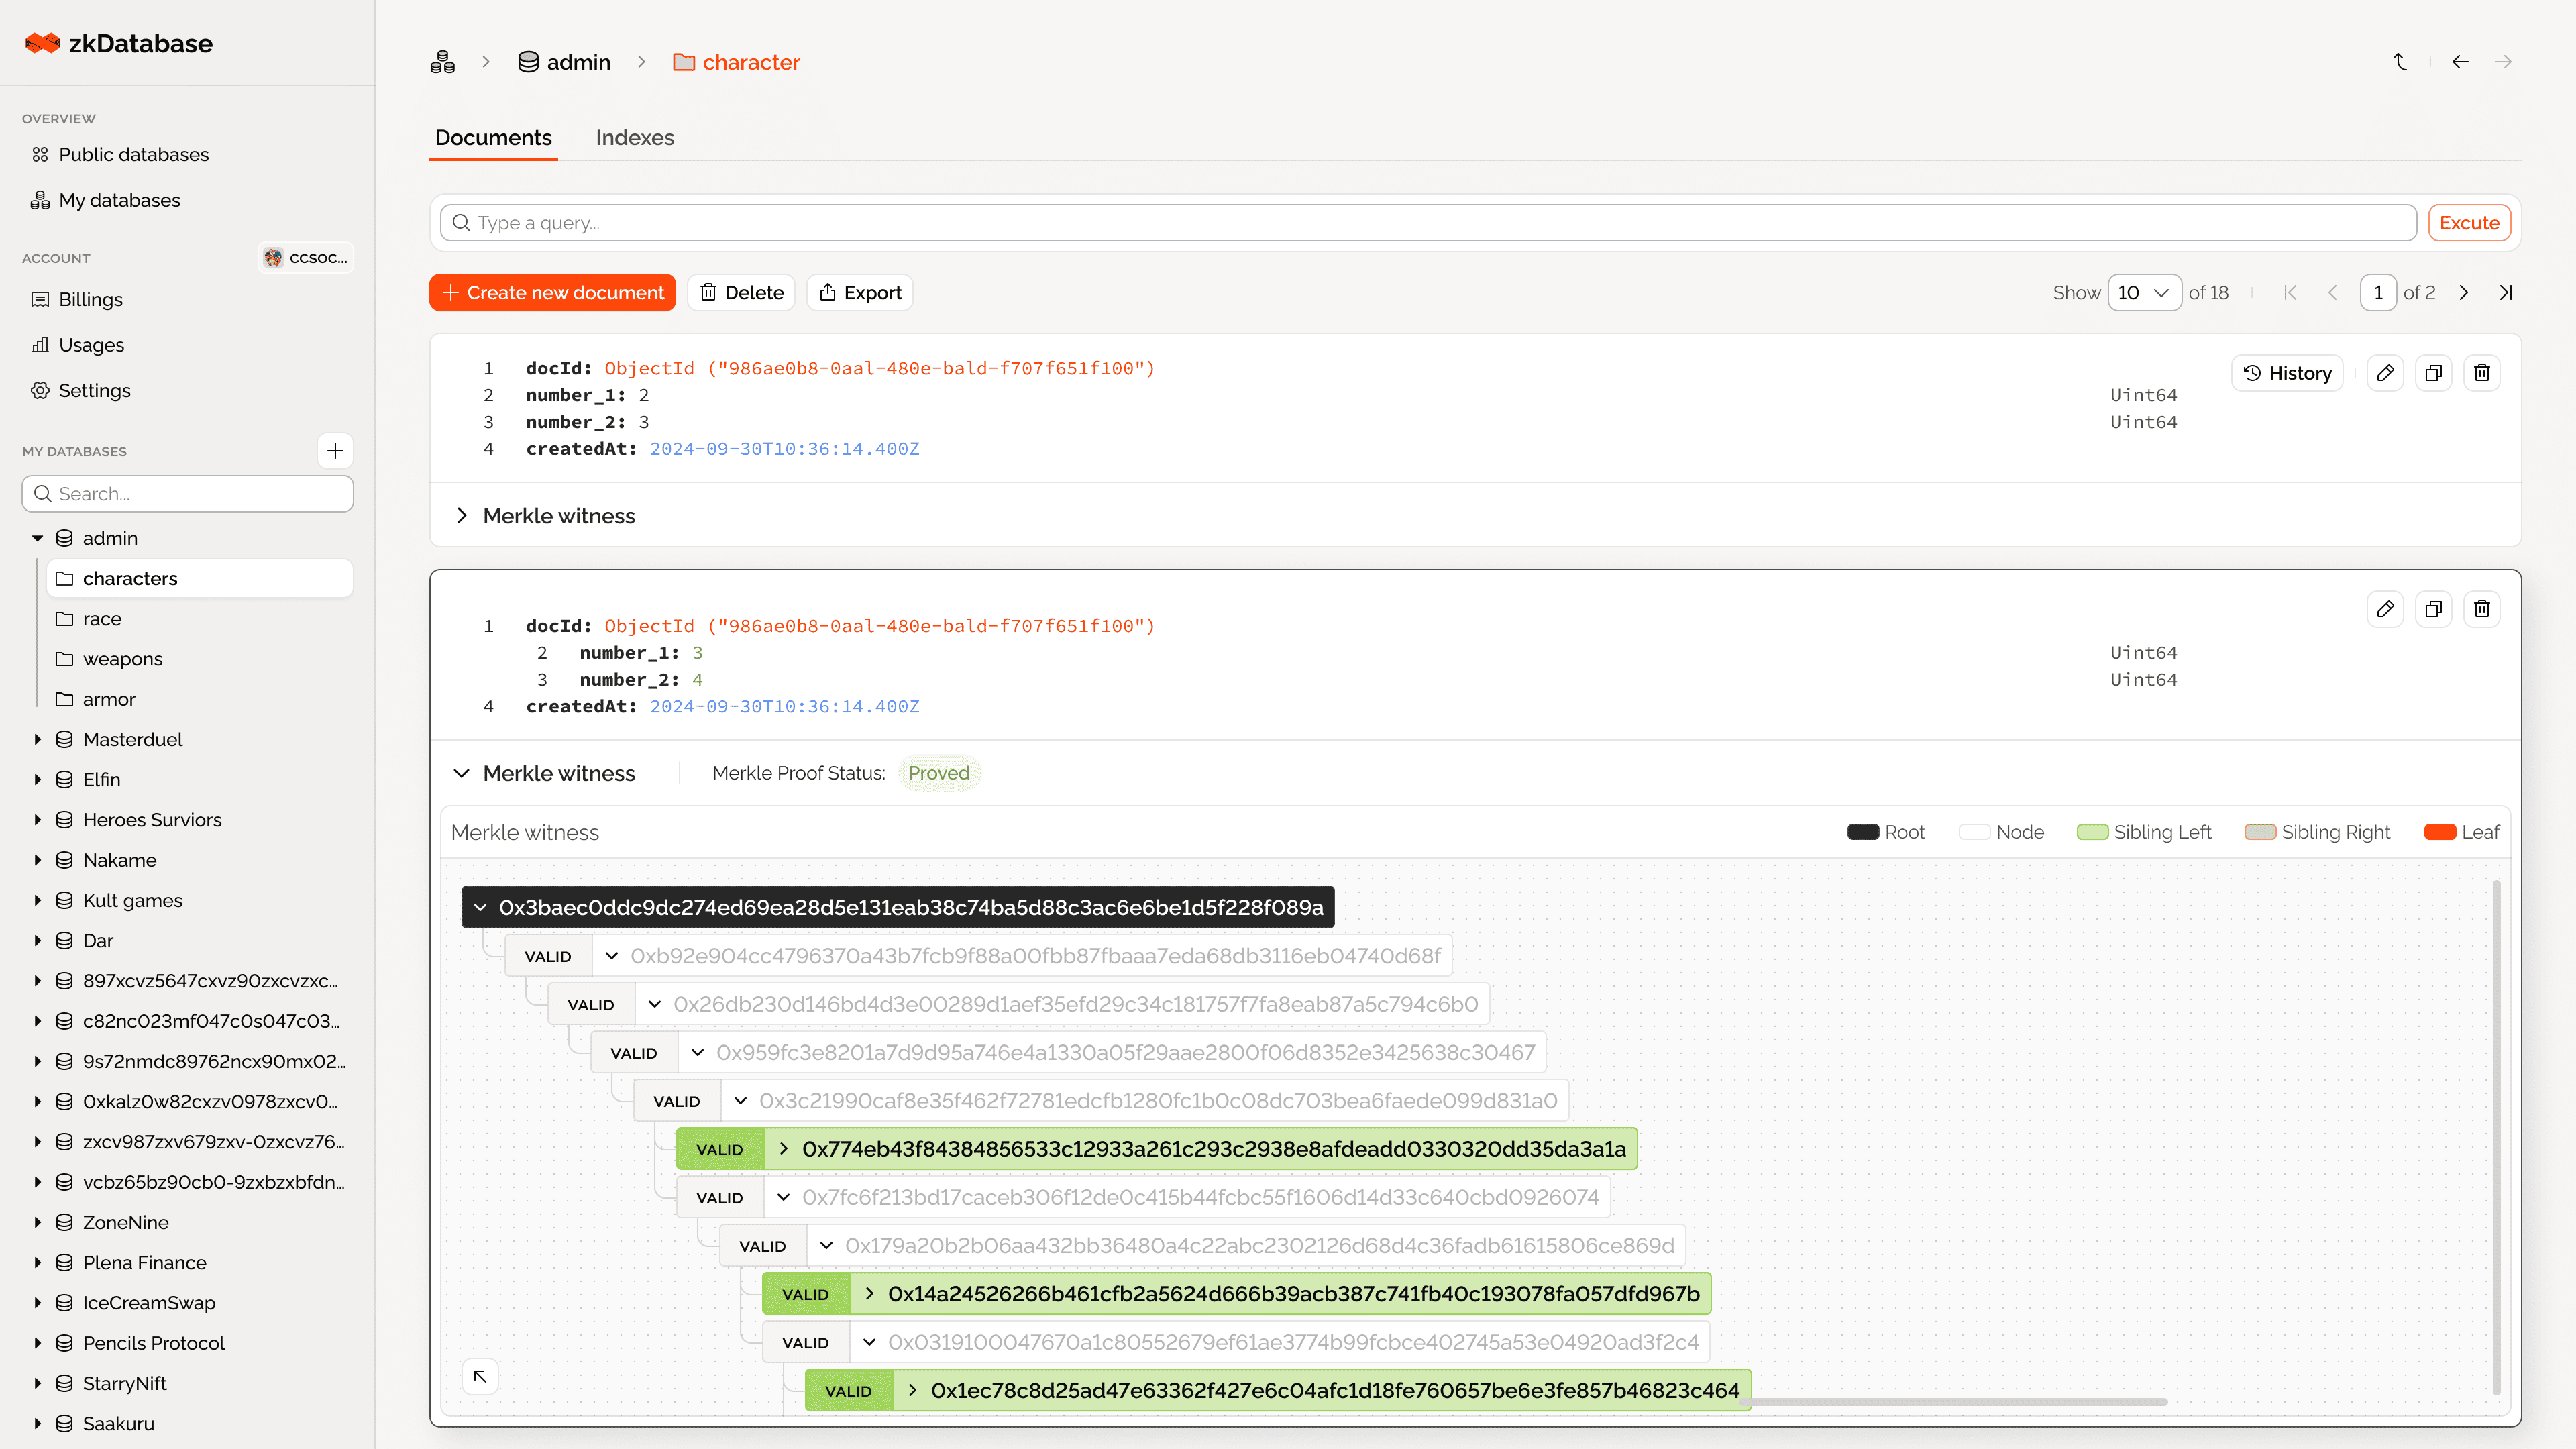
Task: Click the Excute button
Action: [2469, 223]
